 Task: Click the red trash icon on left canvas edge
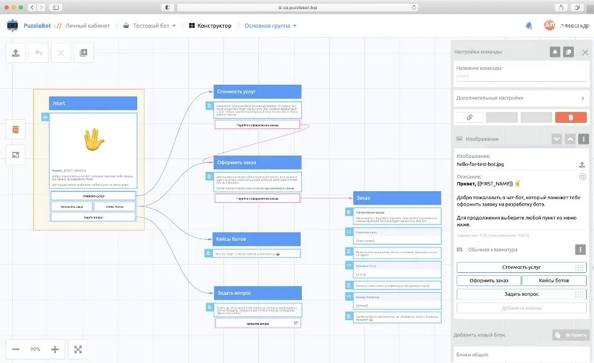[16, 129]
